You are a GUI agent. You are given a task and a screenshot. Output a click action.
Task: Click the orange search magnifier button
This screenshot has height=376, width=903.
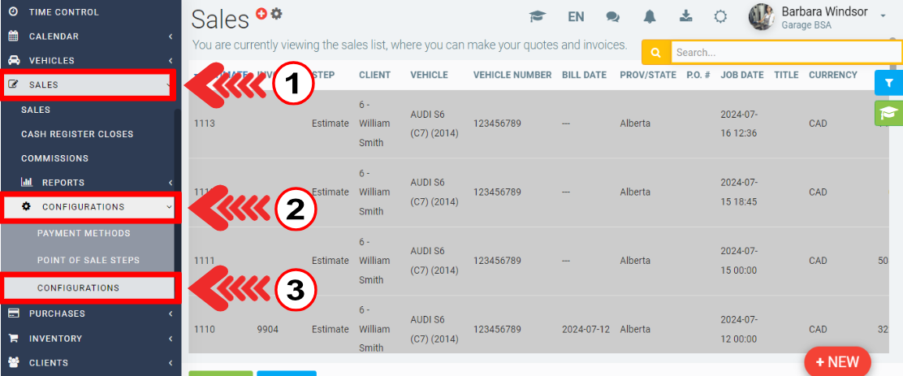655,53
